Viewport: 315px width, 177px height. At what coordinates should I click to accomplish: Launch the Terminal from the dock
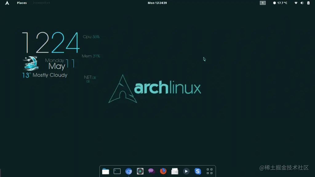[117, 171]
